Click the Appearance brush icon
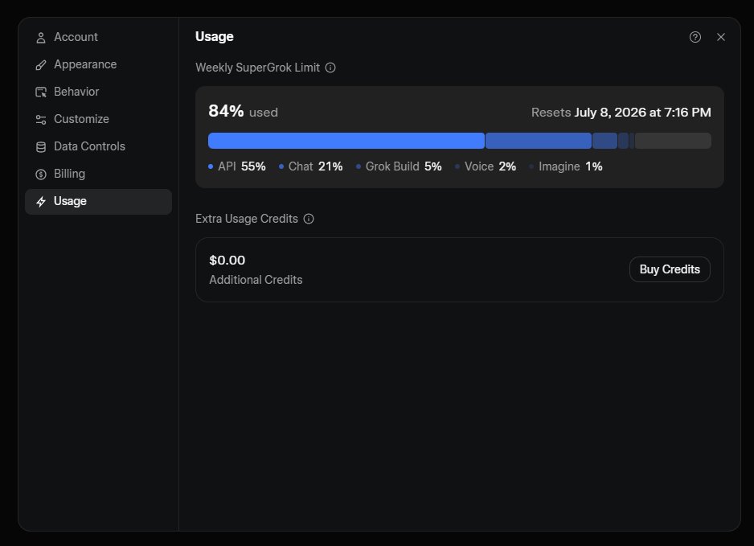Image resolution: width=754 pixels, height=546 pixels. click(41, 65)
